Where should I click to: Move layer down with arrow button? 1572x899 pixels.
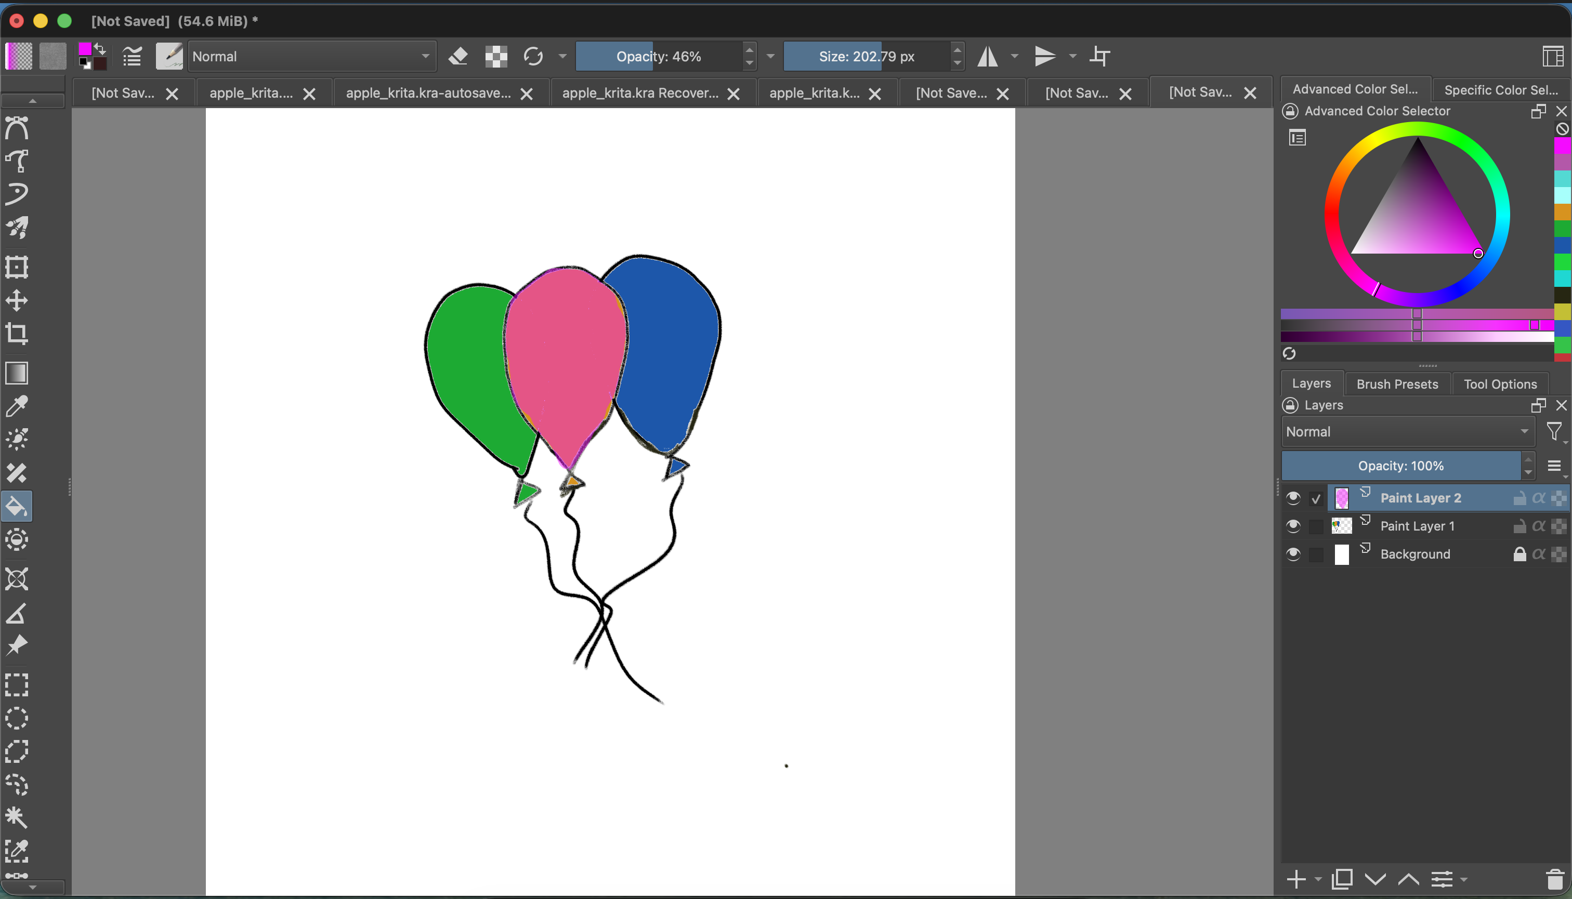click(1375, 879)
